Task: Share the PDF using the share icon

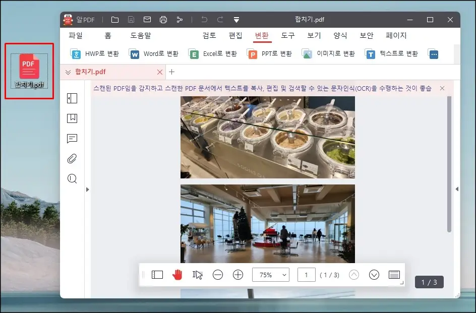Action: (179, 19)
